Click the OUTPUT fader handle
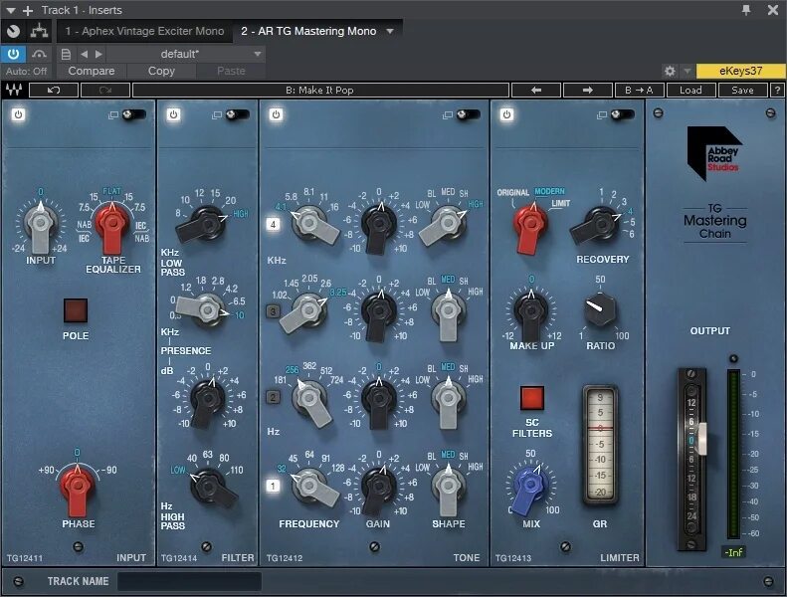This screenshot has height=597, width=787. tap(702, 440)
